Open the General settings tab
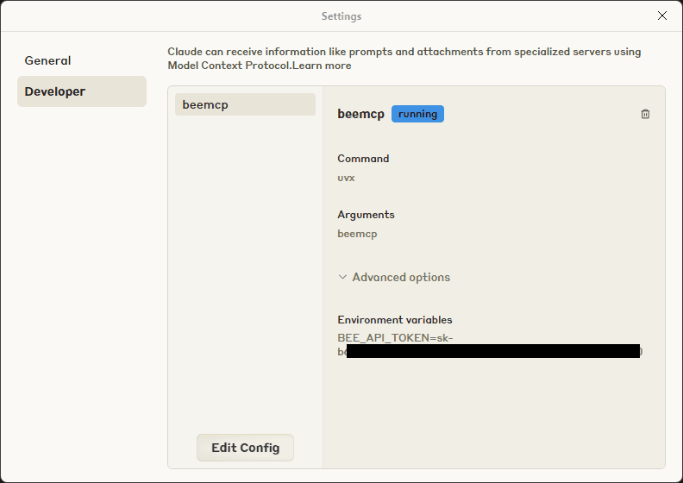The width and height of the screenshot is (683, 483). click(47, 60)
